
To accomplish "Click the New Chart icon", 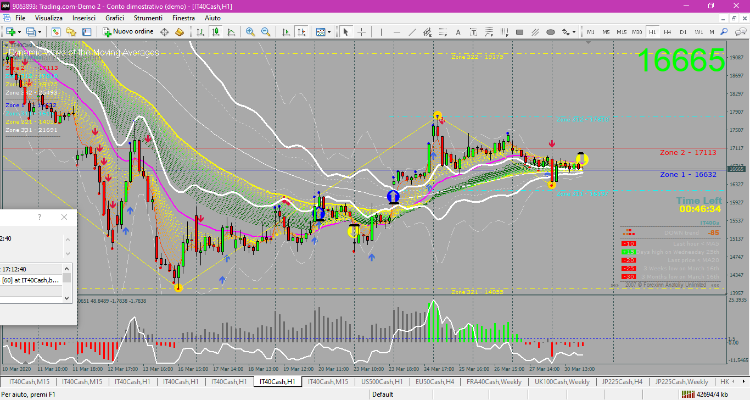I will (x=10, y=32).
